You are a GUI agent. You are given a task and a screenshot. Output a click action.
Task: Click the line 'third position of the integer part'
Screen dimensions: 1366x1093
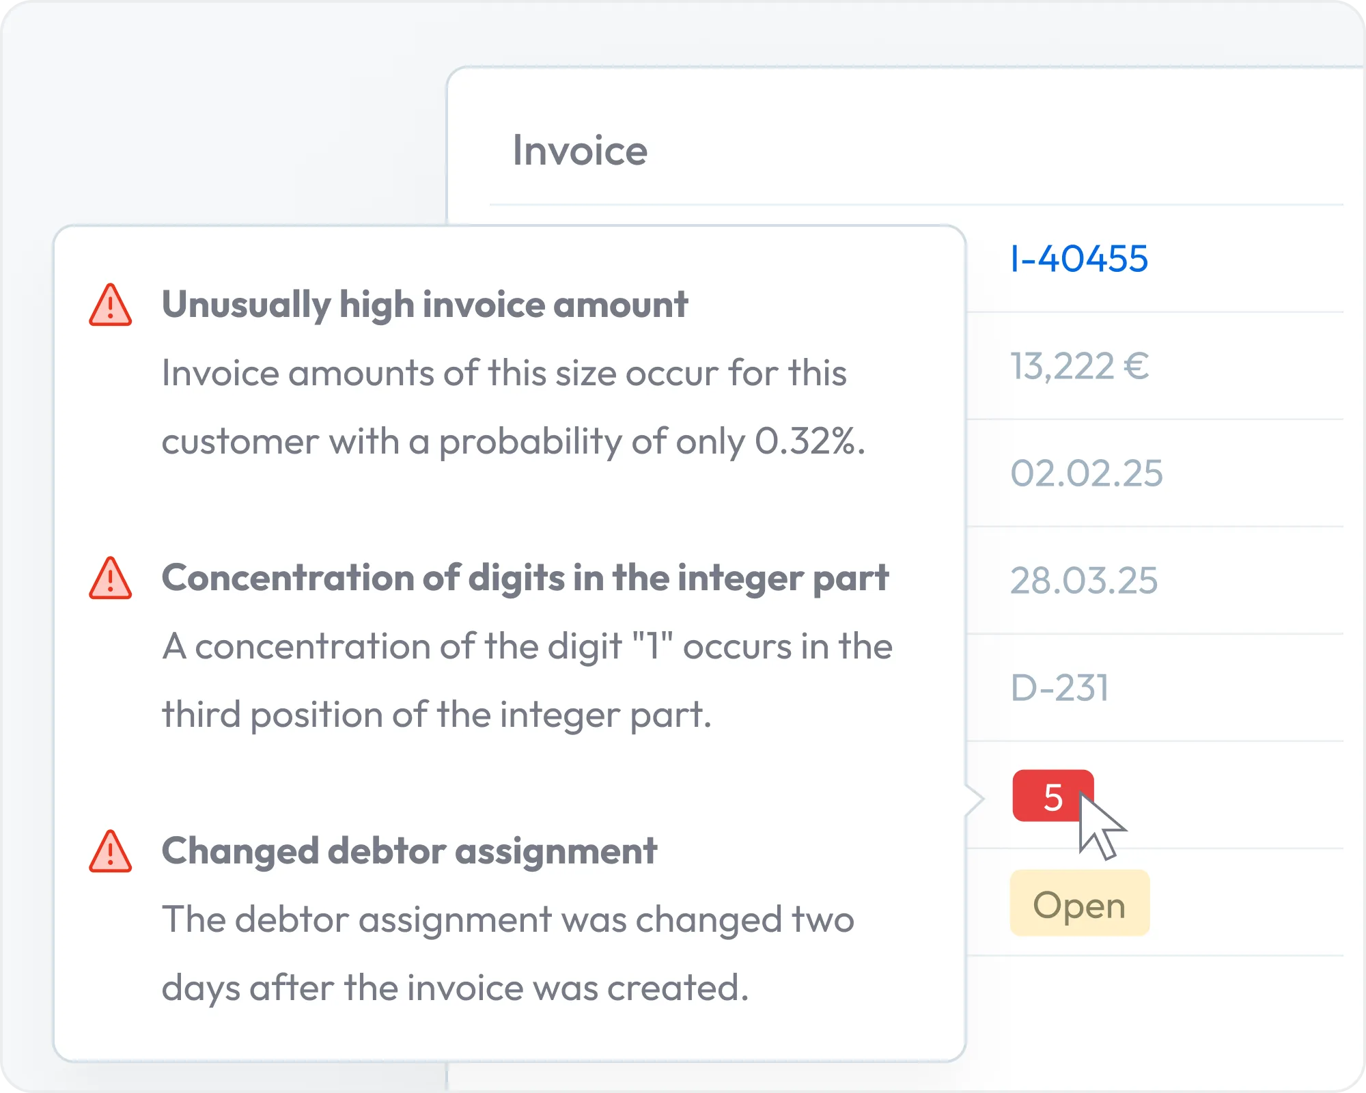[x=436, y=715]
